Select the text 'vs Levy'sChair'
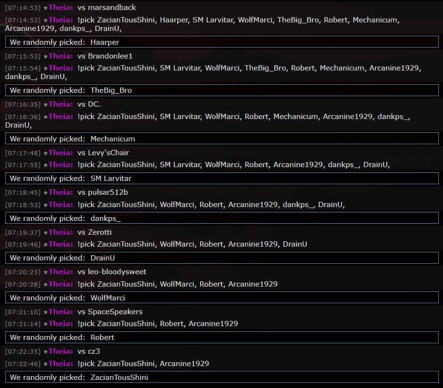 (103, 153)
